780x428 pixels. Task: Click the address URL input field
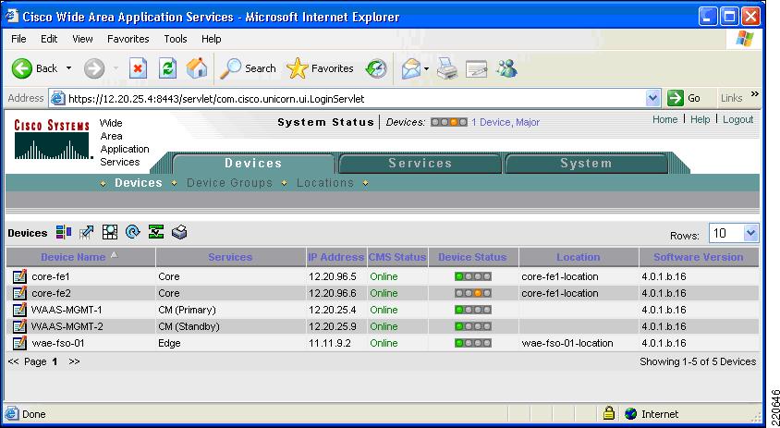coord(356,99)
